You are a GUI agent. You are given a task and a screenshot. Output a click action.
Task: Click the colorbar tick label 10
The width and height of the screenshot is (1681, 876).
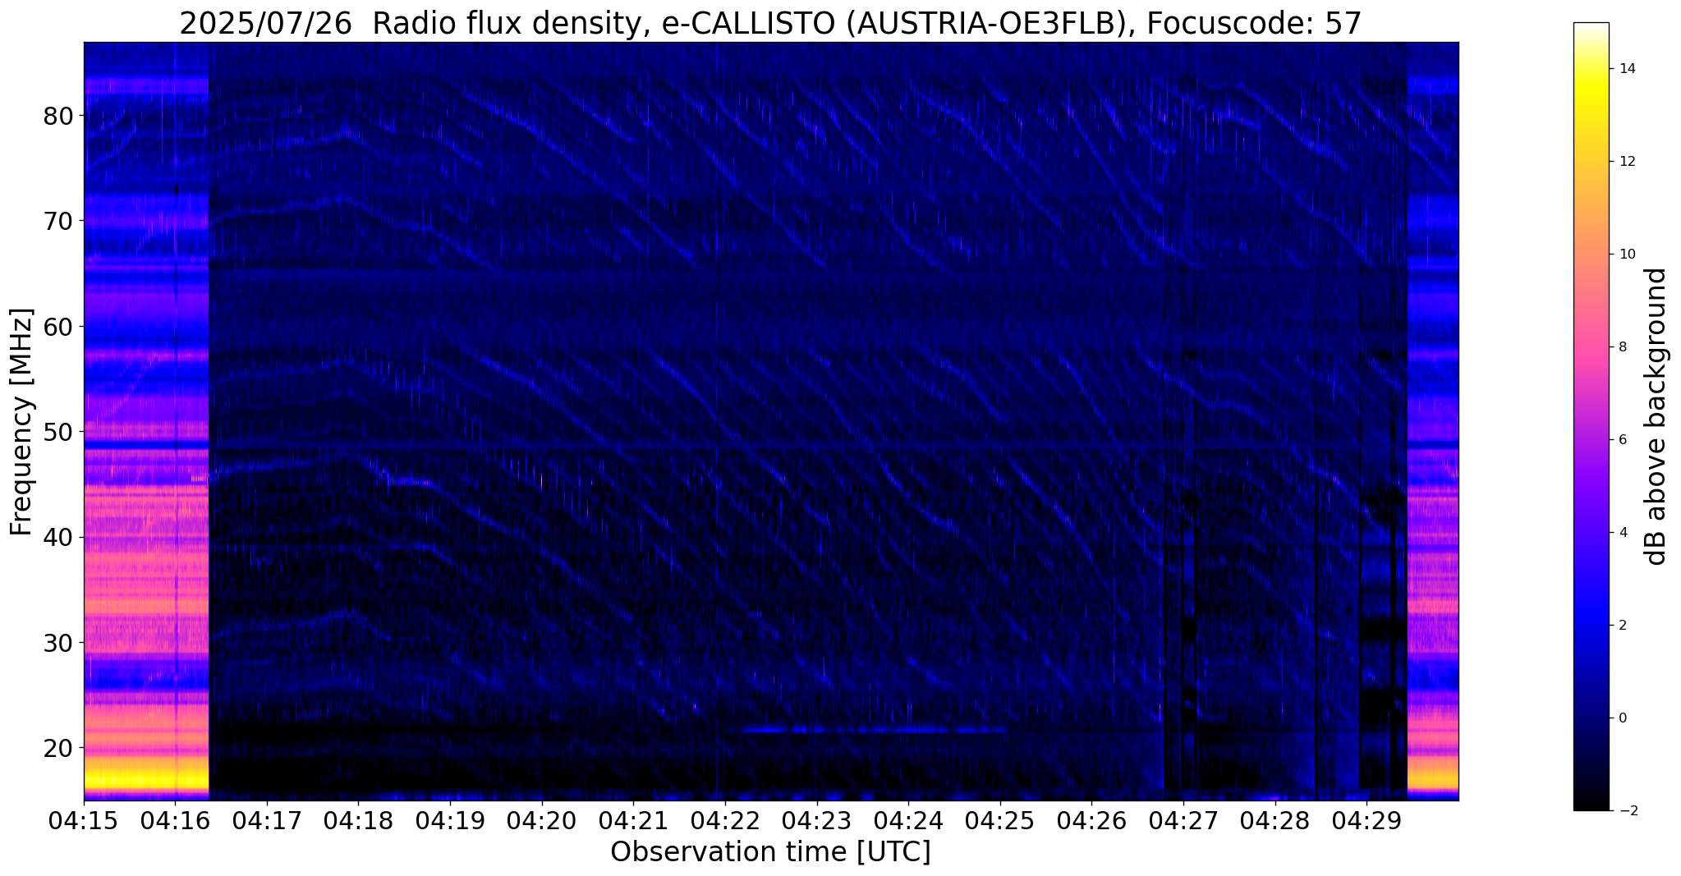[1626, 254]
